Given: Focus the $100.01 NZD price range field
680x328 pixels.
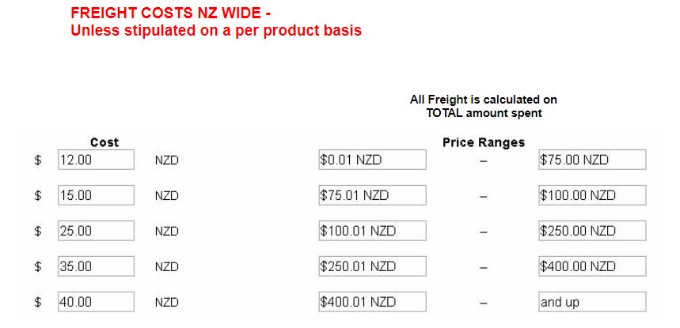Looking at the screenshot, I should (373, 231).
